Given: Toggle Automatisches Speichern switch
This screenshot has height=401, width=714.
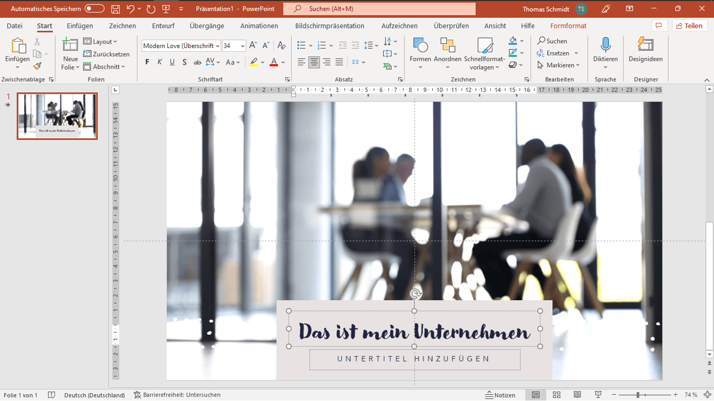Looking at the screenshot, I should [94, 9].
